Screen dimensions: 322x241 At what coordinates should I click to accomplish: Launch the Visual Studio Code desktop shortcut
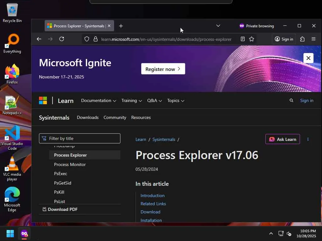click(12, 138)
